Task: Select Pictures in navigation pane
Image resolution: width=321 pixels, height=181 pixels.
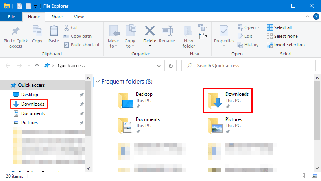Action: tap(26, 123)
